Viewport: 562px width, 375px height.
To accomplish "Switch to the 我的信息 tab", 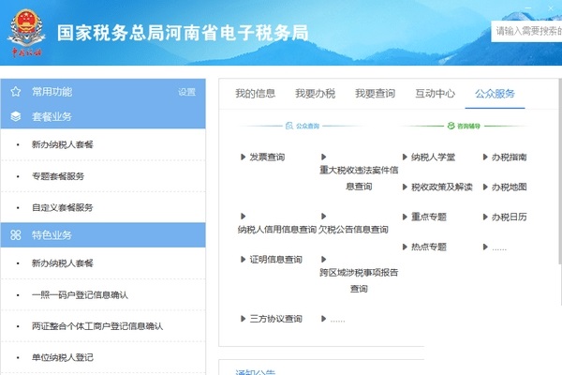I will point(255,94).
